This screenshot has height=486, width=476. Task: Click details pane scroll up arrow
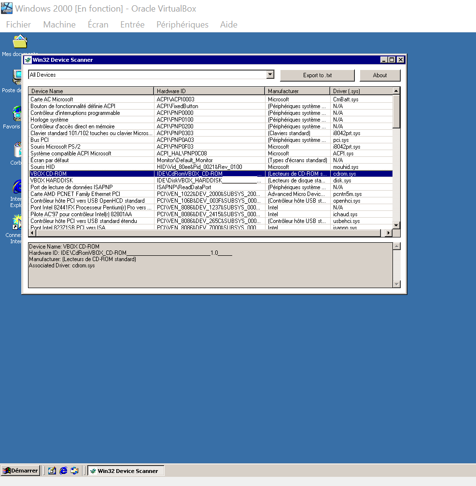tap(397, 247)
